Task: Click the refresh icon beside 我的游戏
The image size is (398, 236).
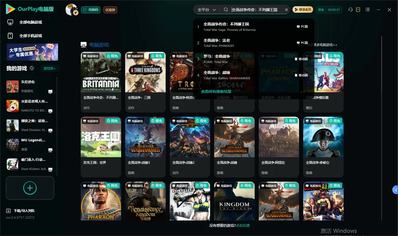Action: [32, 68]
